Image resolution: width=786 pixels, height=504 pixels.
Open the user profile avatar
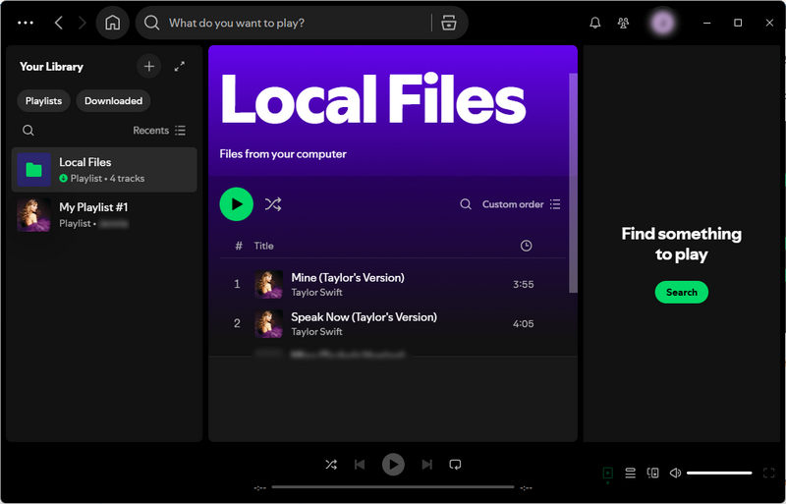(662, 23)
